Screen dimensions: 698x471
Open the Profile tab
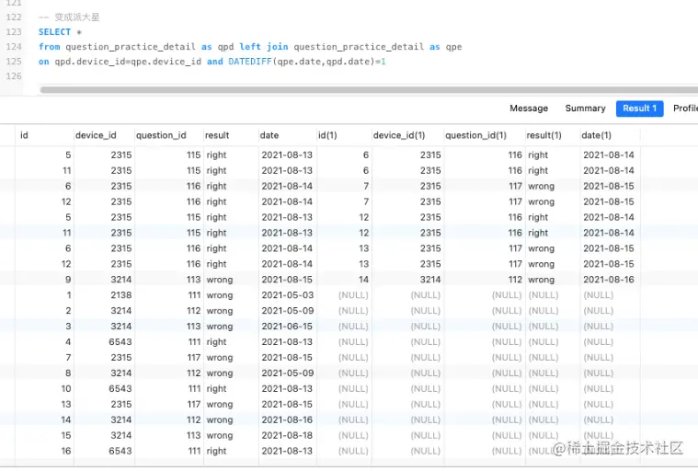click(685, 109)
